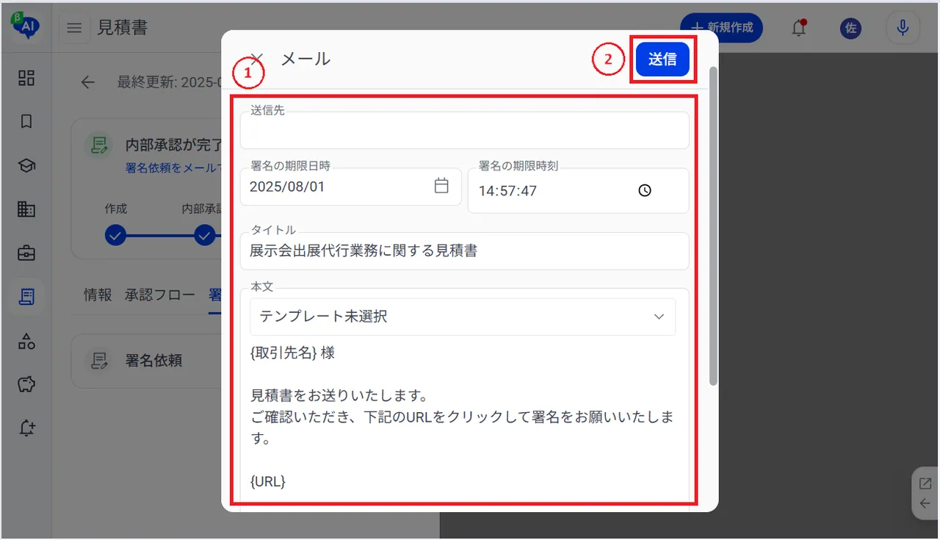
Task: Click the {URL} placeholder in the body
Action: pyautogui.click(x=268, y=482)
